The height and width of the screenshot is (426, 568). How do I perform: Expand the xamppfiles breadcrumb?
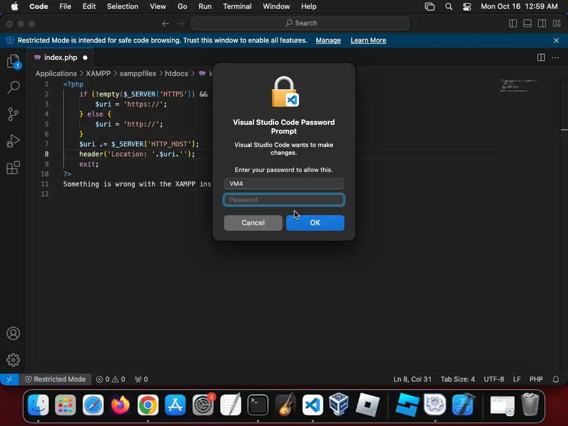click(138, 74)
